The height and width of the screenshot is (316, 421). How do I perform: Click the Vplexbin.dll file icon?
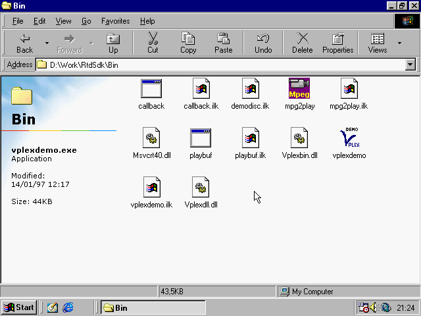click(299, 138)
